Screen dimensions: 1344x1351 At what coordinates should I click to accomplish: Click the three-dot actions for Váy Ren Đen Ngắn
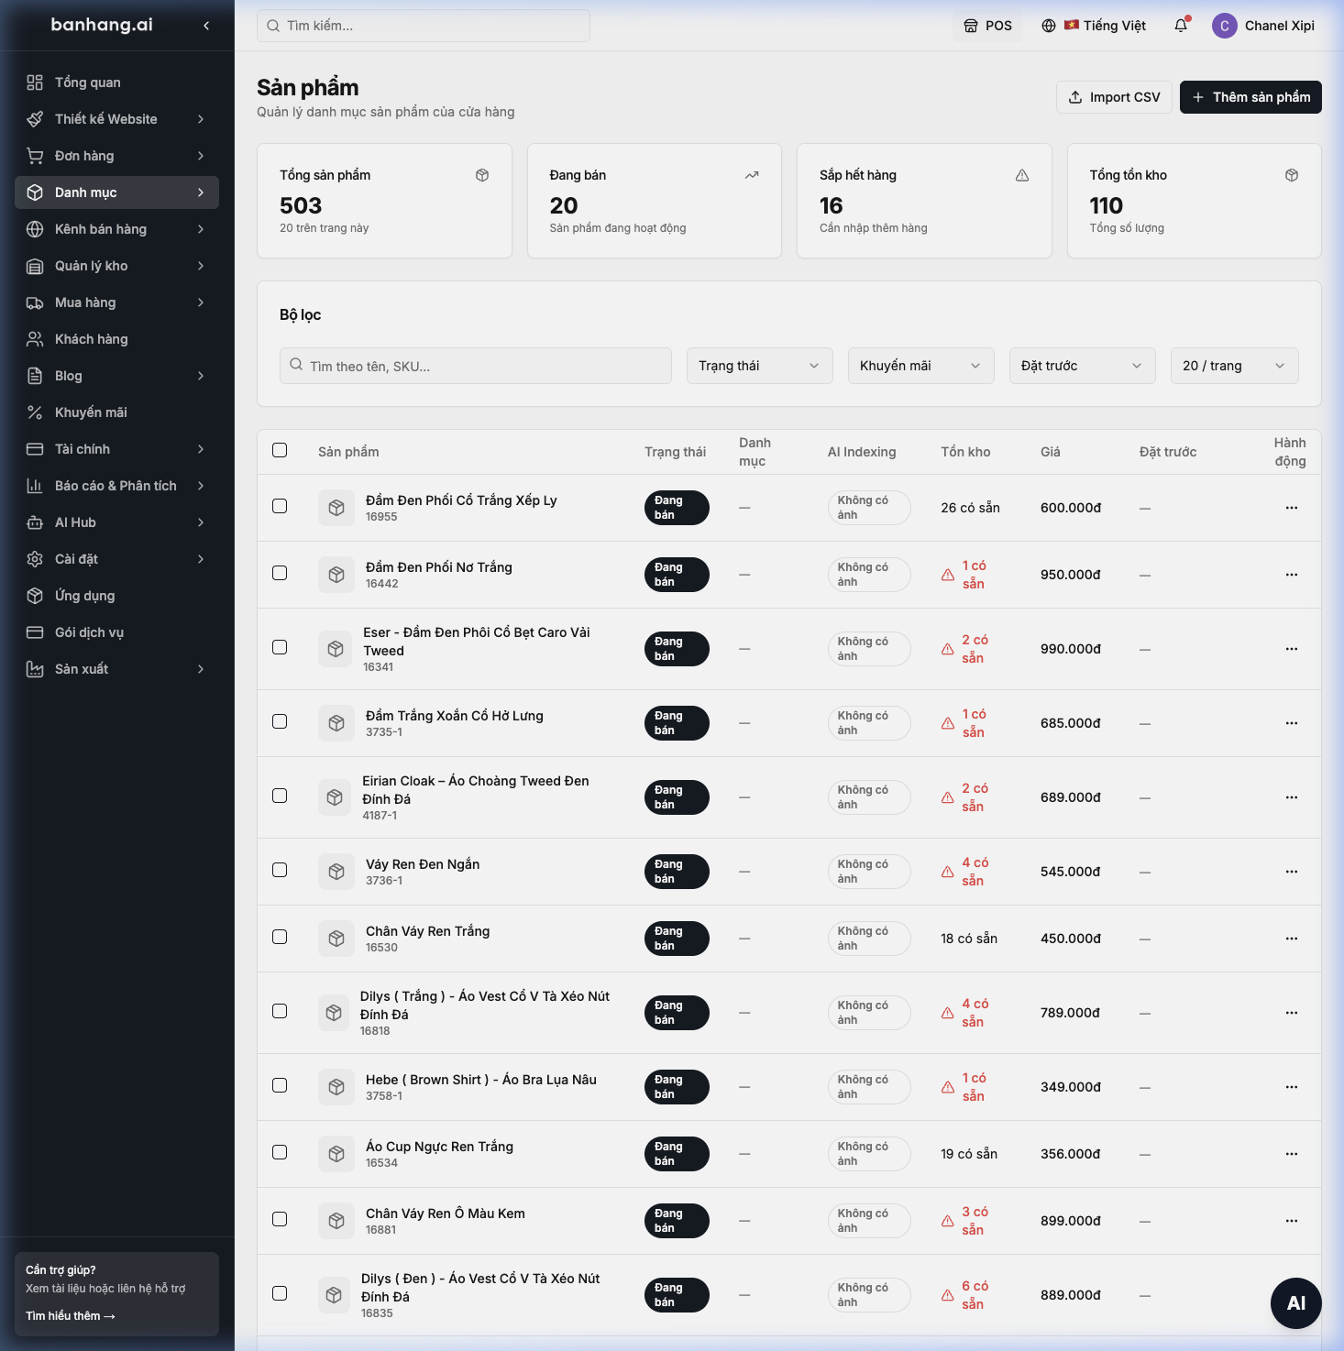pos(1291,872)
